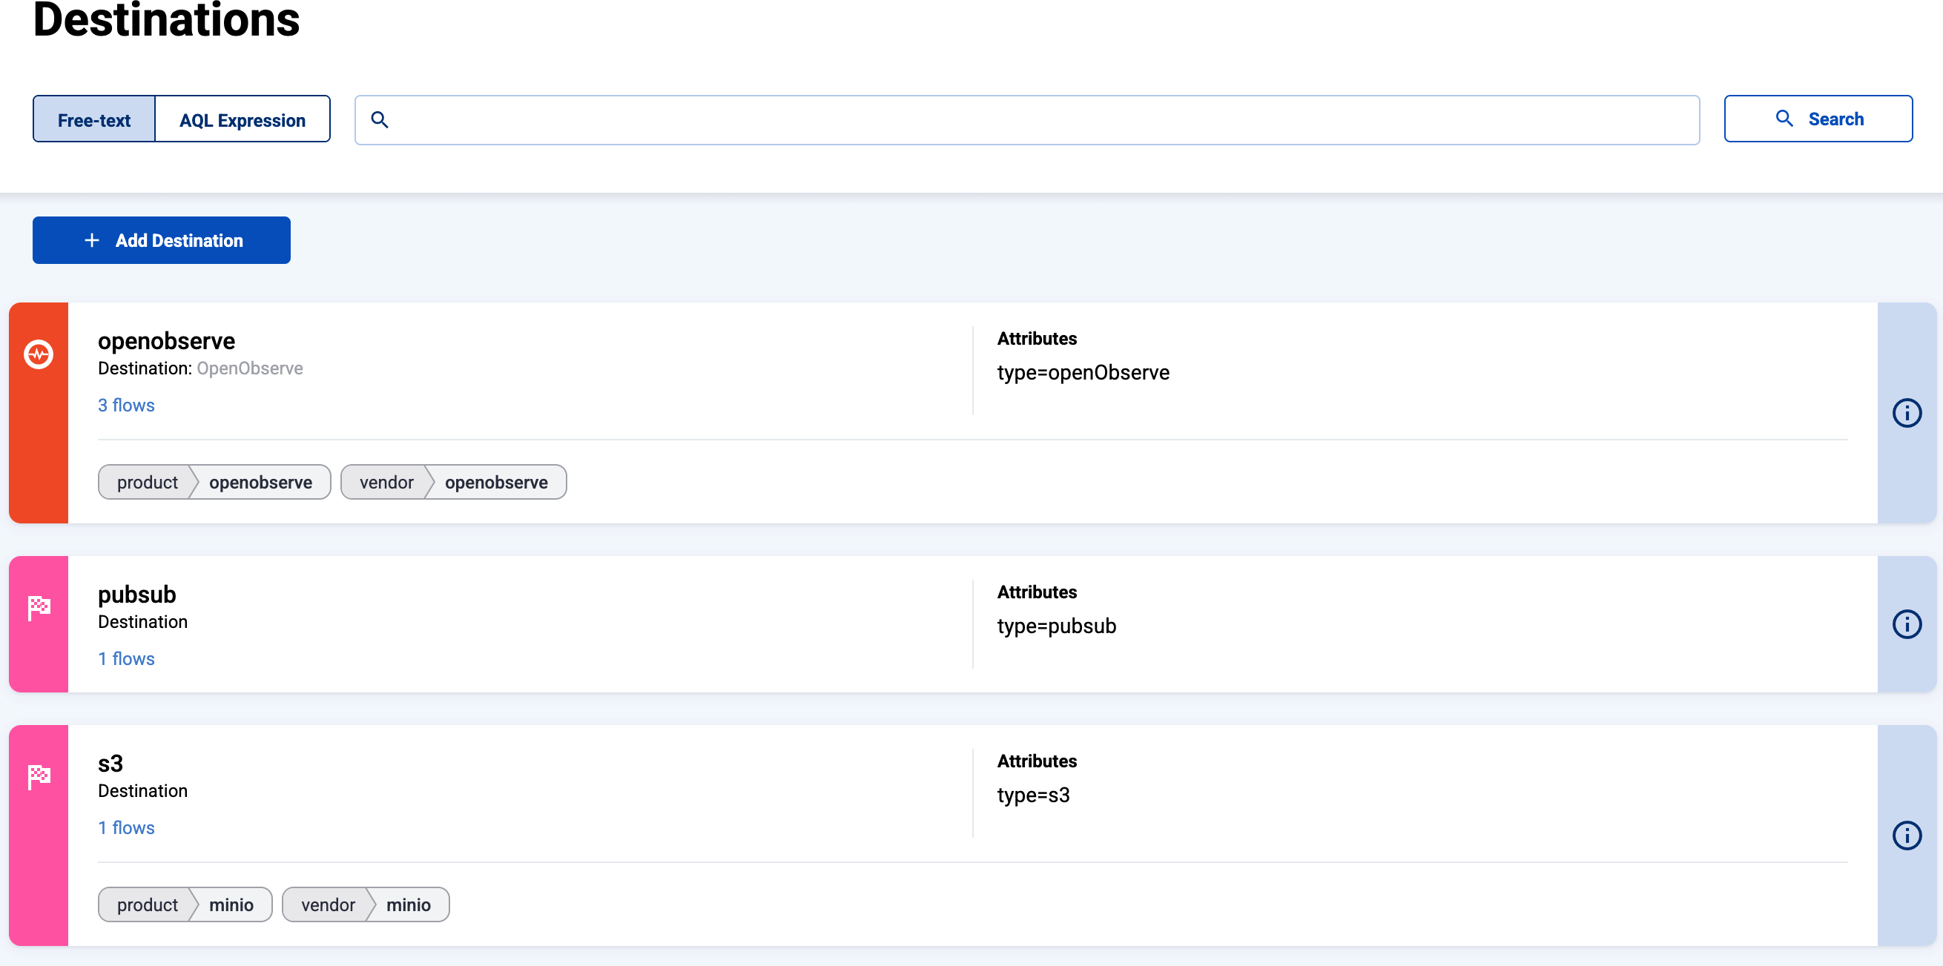Screen dimensions: 1943x966
Task: Open the 1 flows link under pubsub
Action: click(126, 659)
